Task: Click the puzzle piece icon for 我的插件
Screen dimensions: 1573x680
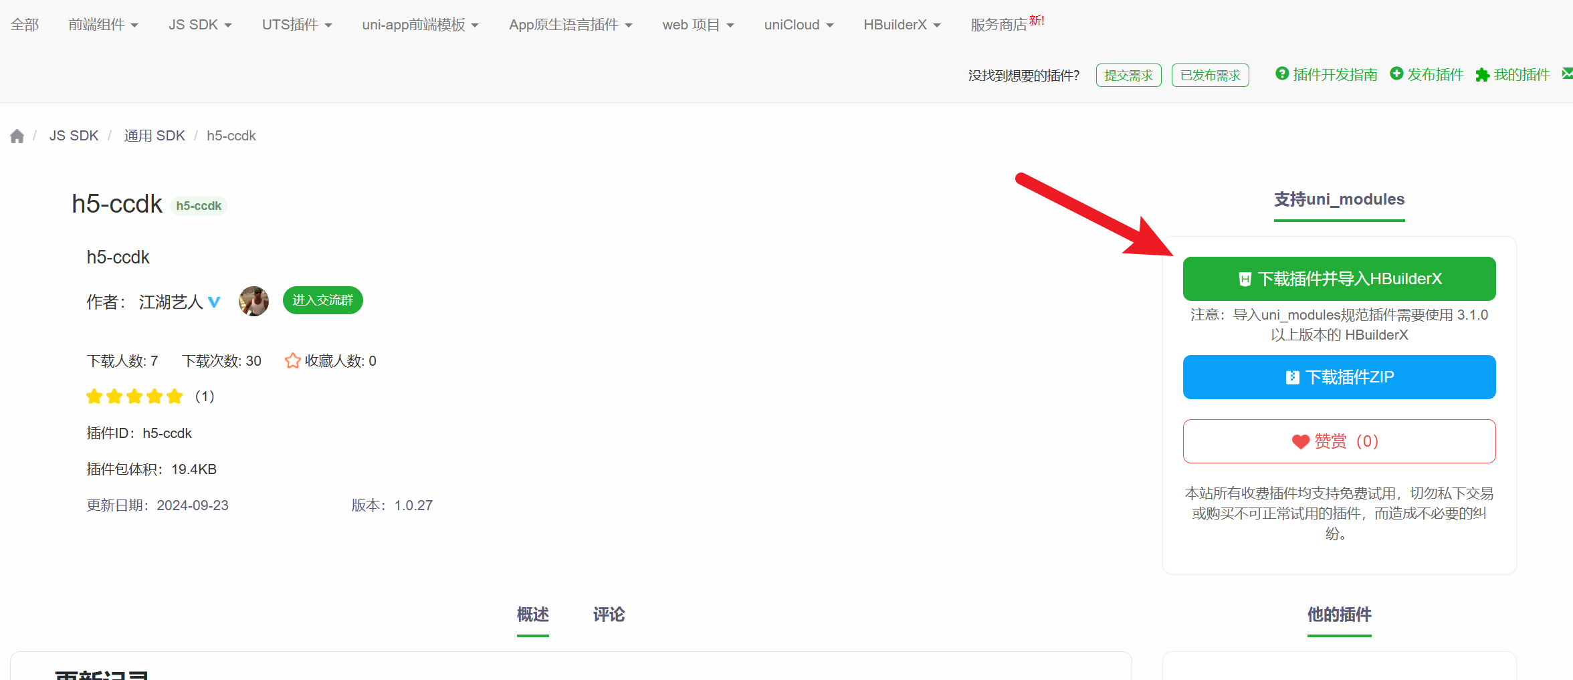Action: coord(1482,75)
